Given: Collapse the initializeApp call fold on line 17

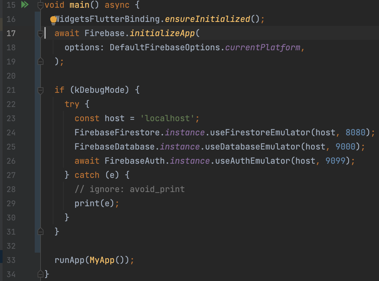Looking at the screenshot, I should click(41, 34).
